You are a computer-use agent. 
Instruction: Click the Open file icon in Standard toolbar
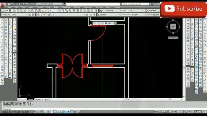click(x=6, y=11)
